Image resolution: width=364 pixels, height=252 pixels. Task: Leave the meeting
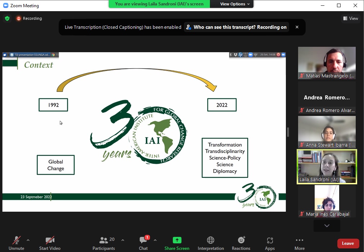(348, 243)
